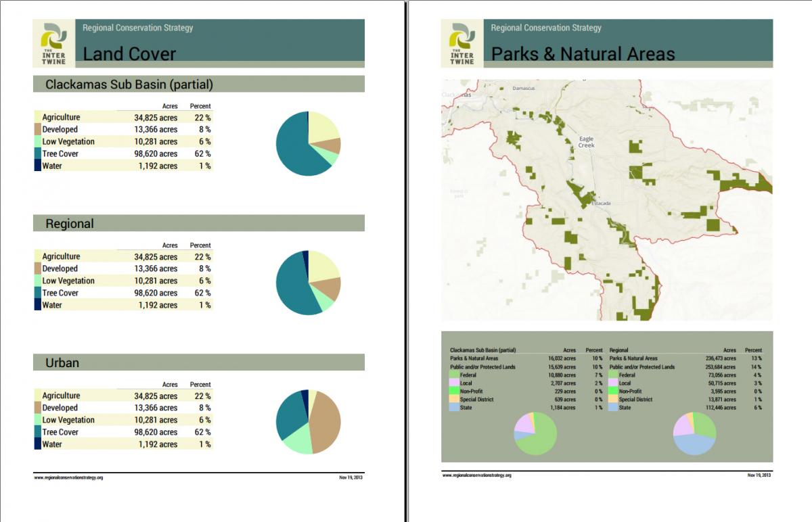812x522 pixels.
Task: Click '22 %' in the Clackamas Sub Basin land cover table
Action: pos(202,118)
